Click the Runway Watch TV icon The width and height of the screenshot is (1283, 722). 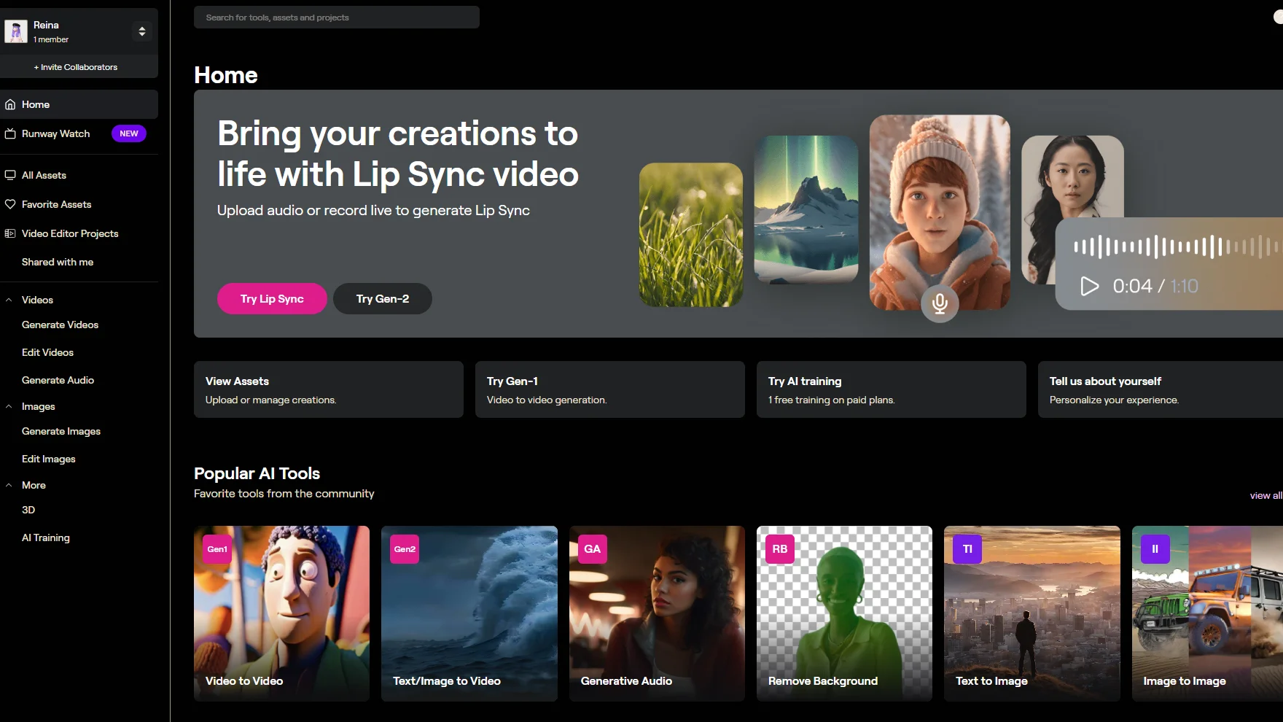click(x=10, y=133)
